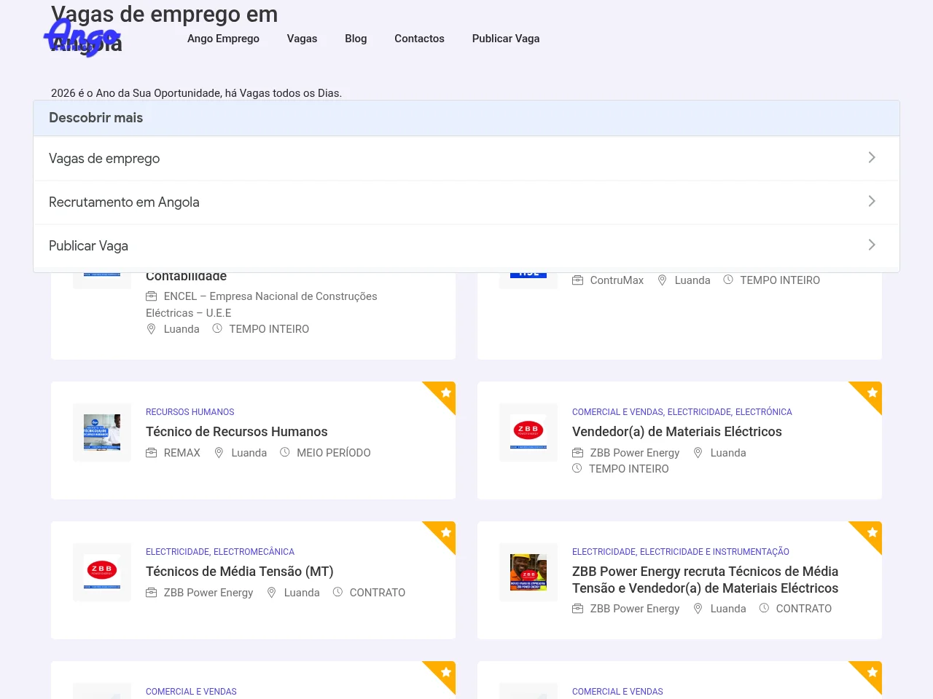
Task: Click the Descobrir mais header
Action: 466,118
